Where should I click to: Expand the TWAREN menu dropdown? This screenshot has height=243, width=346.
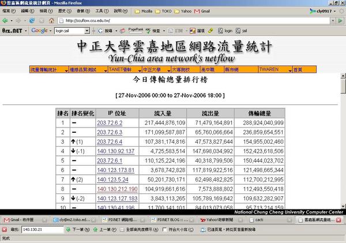(x=290, y=70)
